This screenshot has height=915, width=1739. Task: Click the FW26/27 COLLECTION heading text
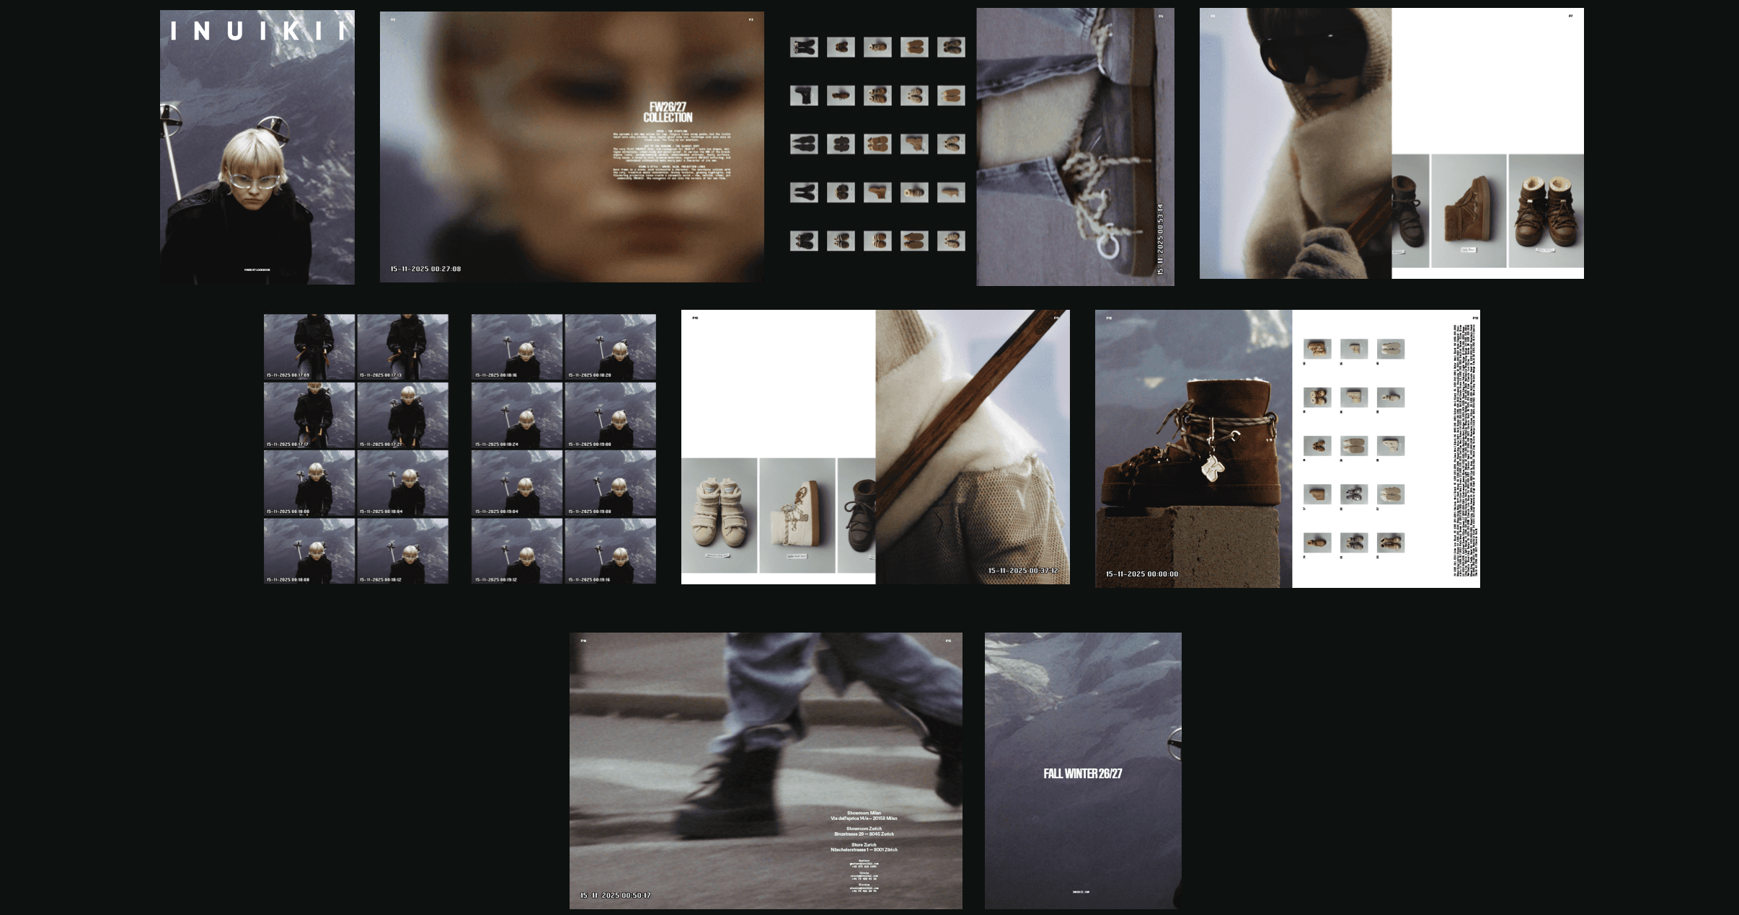coord(668,112)
